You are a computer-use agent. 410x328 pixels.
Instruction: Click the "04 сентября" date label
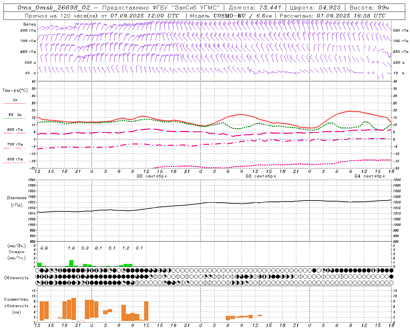[369, 176]
